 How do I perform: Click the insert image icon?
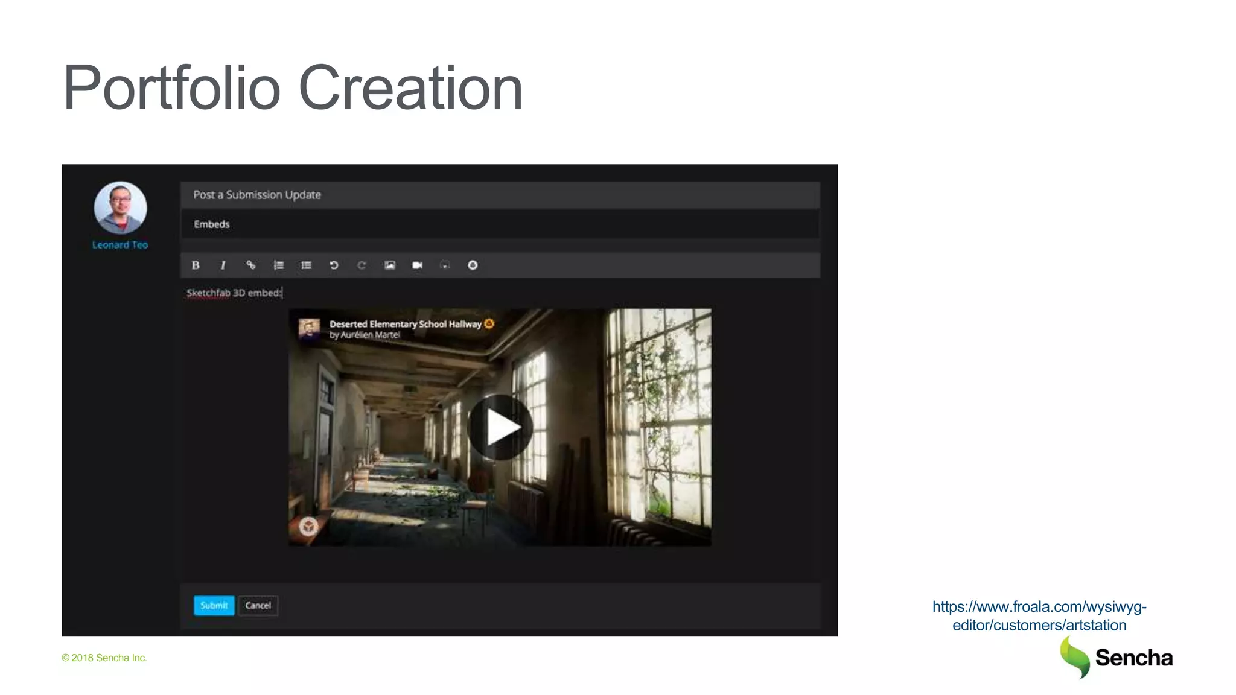[x=390, y=265]
